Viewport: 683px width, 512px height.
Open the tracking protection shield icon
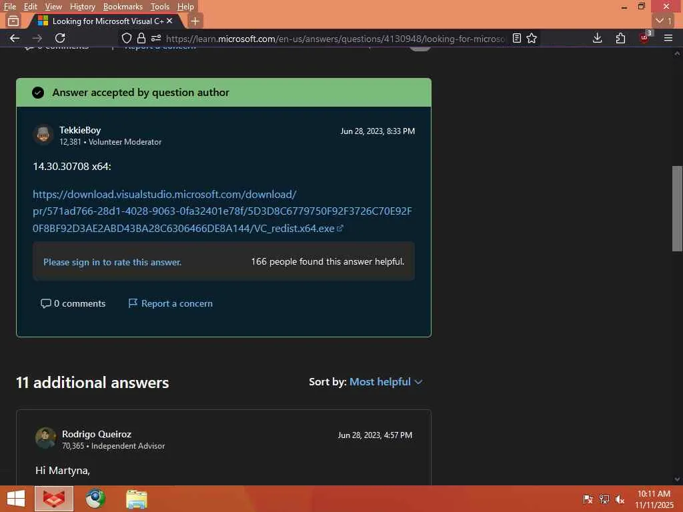(126, 38)
